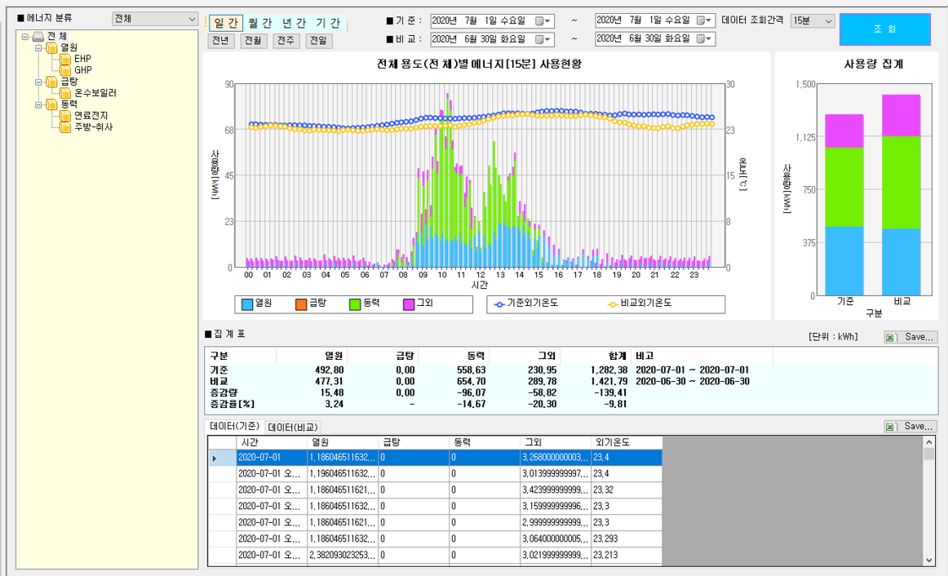Open calendar picker for 비교 end date
Image resolution: width=948 pixels, height=576 pixels.
[x=705, y=39]
